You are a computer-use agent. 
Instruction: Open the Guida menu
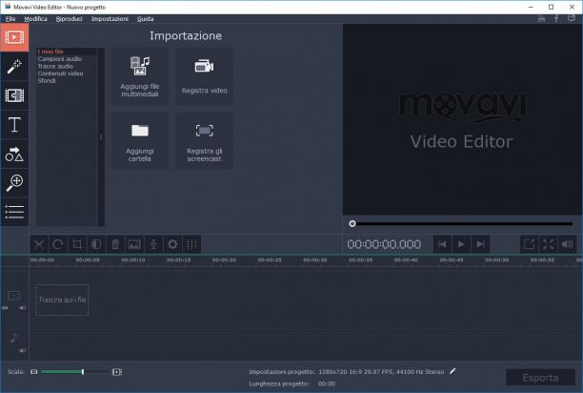145,19
